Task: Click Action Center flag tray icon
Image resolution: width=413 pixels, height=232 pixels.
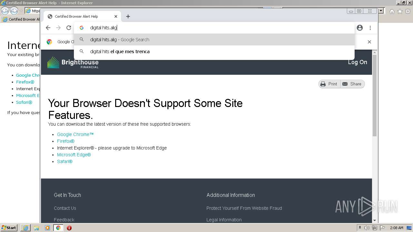Action: [x=382, y=228]
